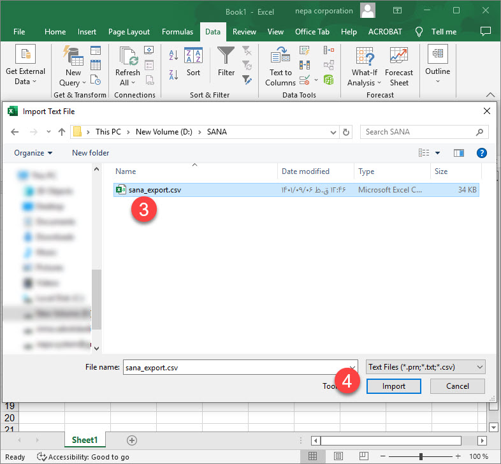Open the Organize dropdown menu
The width and height of the screenshot is (501, 464).
click(x=33, y=153)
